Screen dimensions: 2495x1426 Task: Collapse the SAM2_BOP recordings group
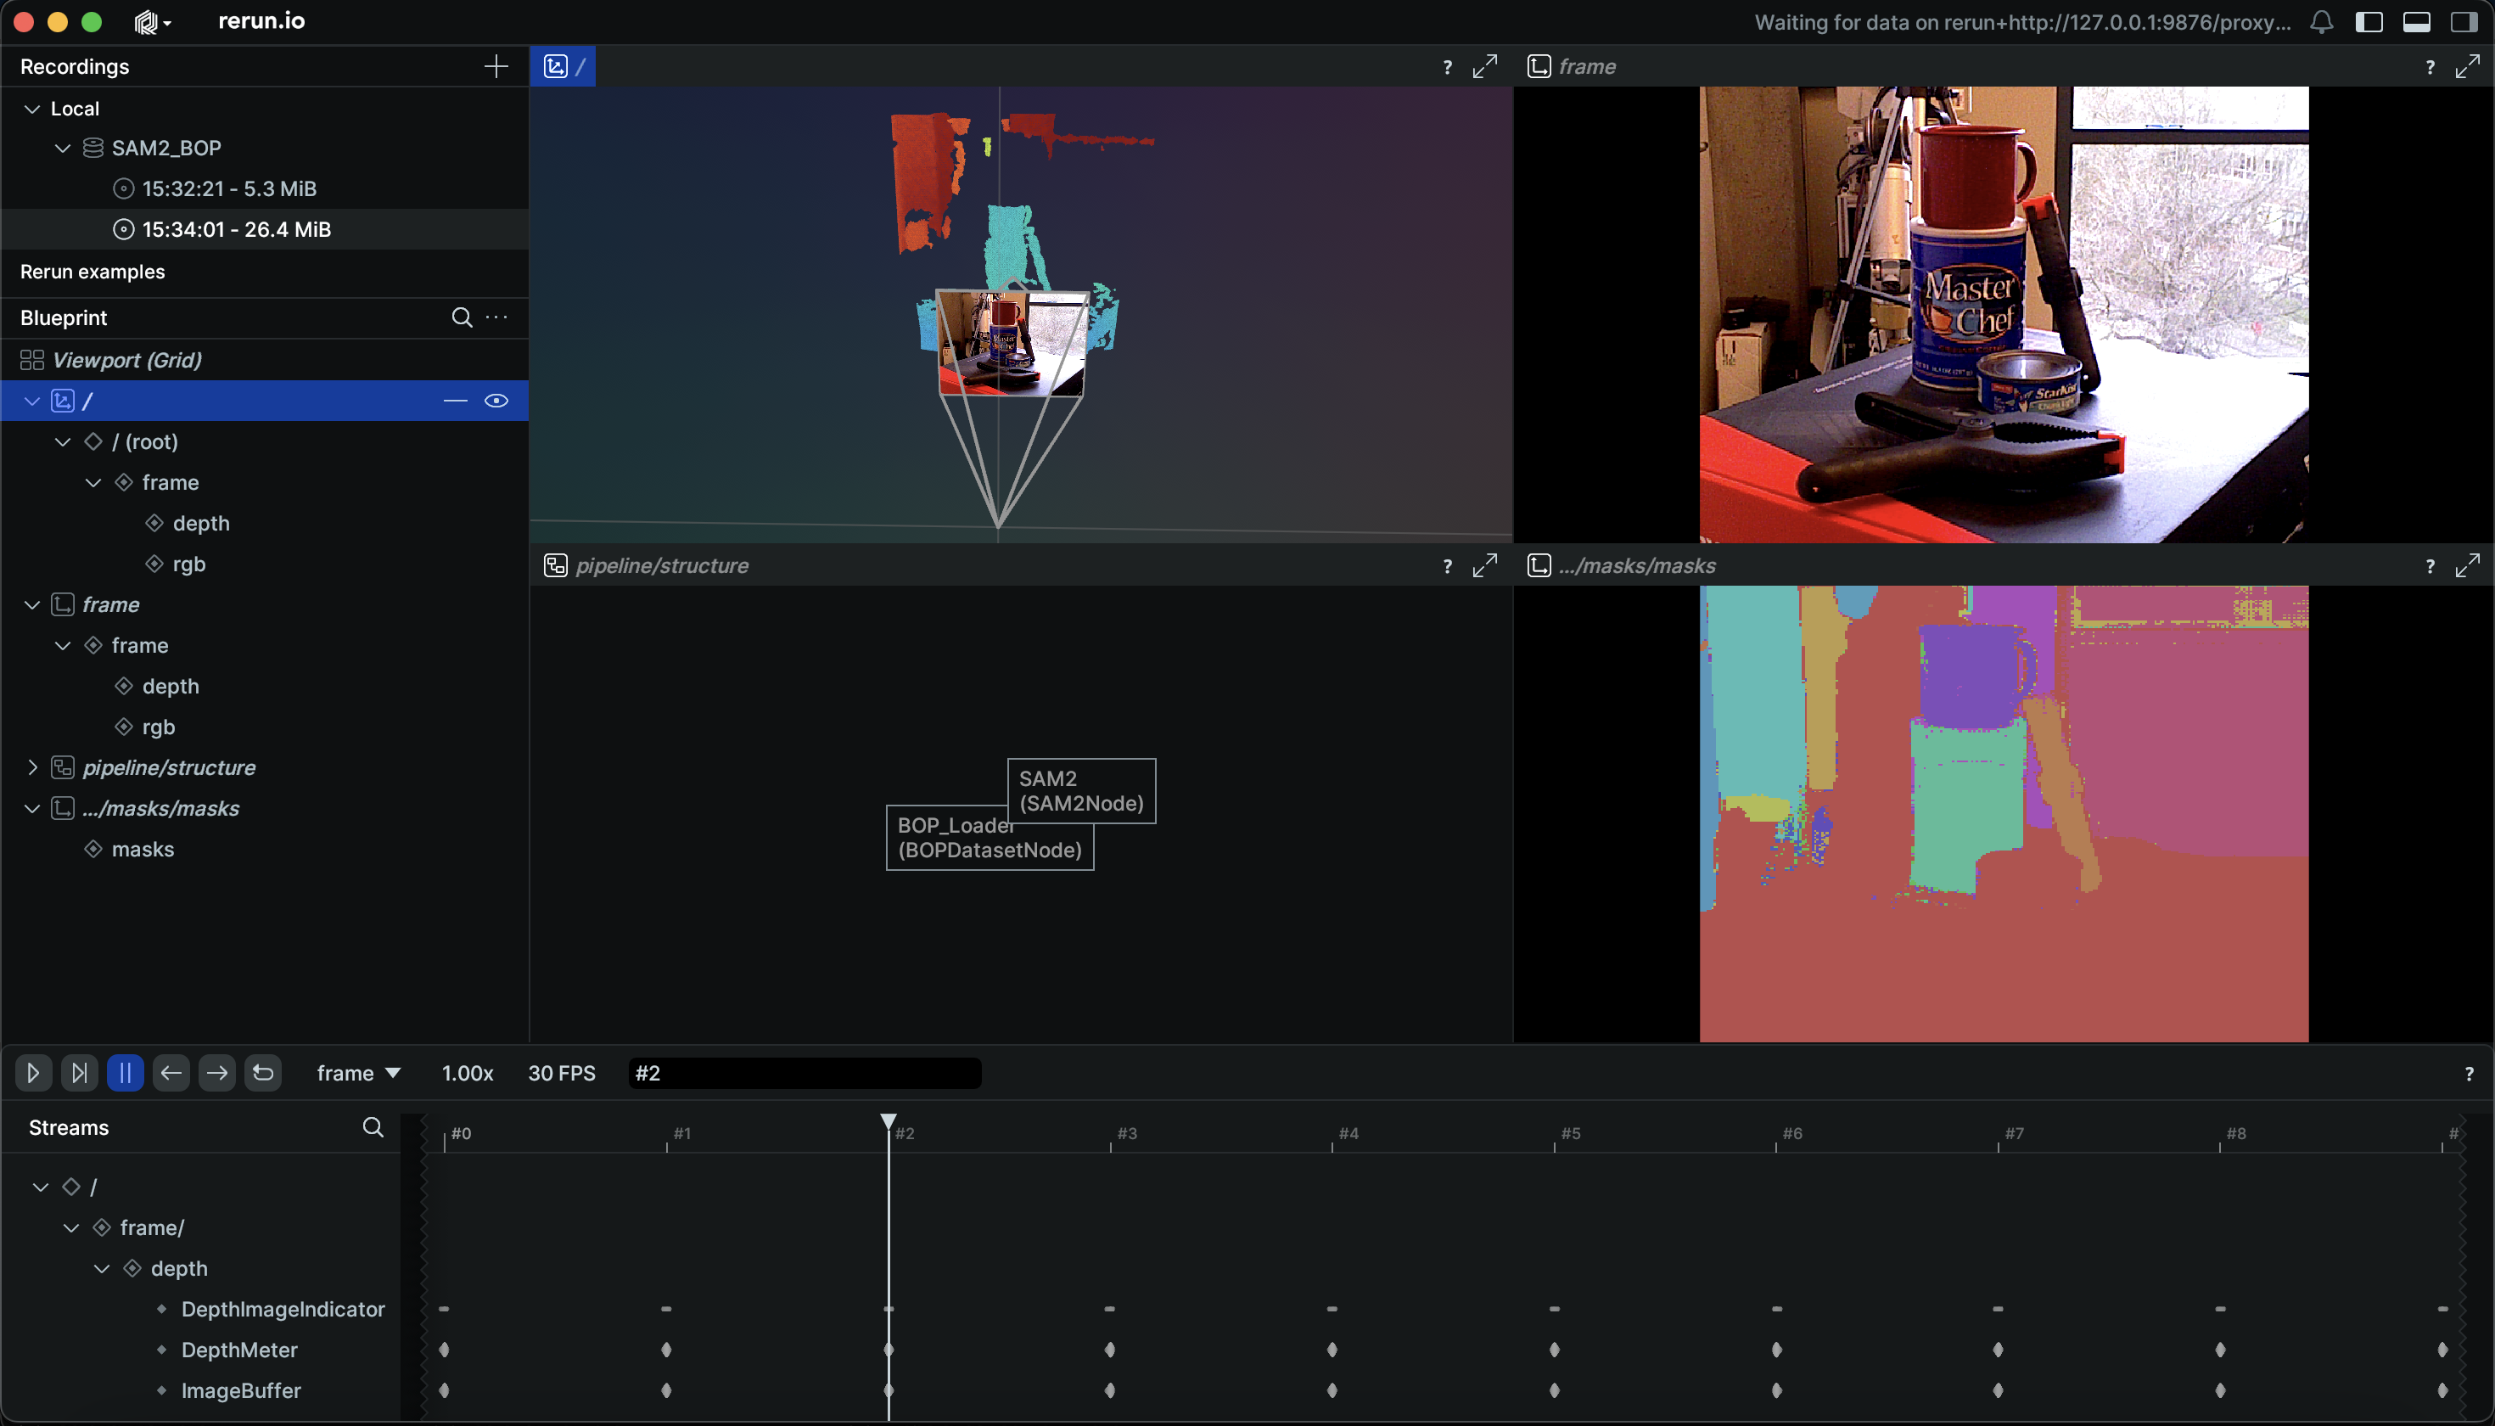click(x=63, y=148)
